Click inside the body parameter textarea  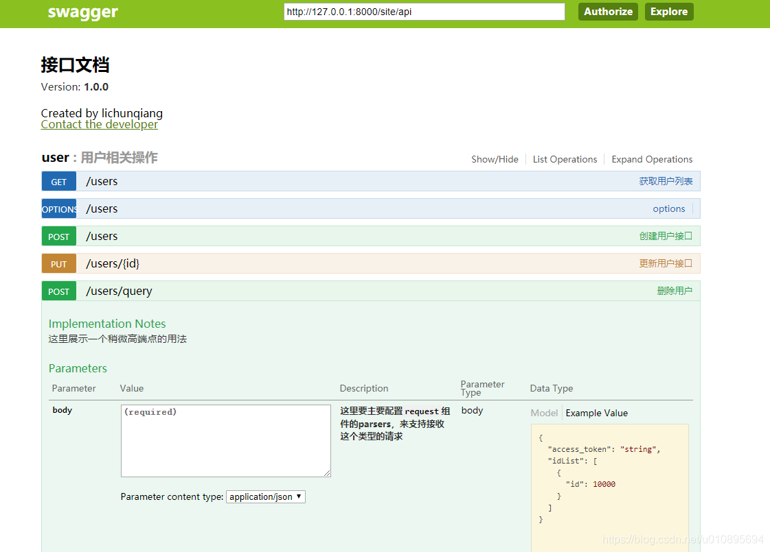pos(225,441)
